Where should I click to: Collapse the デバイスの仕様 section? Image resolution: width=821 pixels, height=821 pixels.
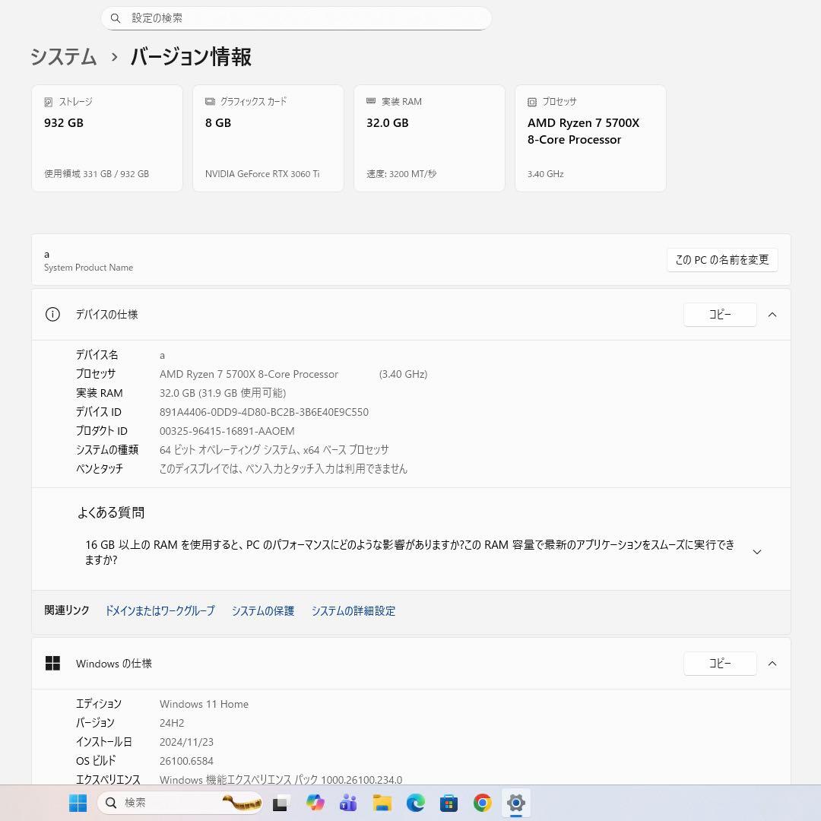772,314
